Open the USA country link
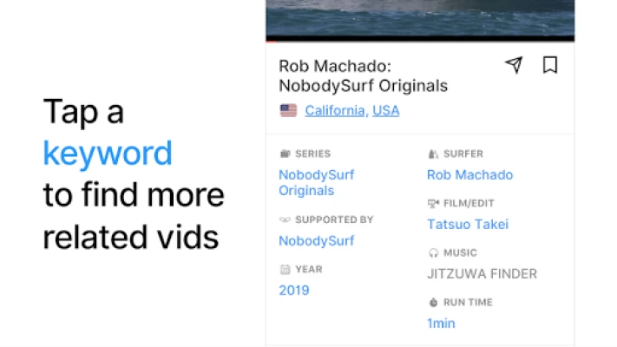Screen dimensions: 617x347 (x=385, y=110)
